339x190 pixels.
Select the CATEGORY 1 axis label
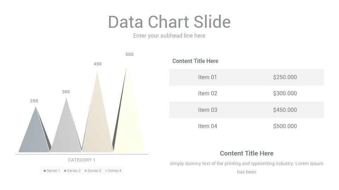(x=82, y=160)
